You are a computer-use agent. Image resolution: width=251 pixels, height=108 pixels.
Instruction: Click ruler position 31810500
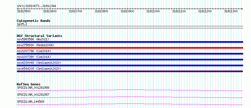tap(24, 11)
